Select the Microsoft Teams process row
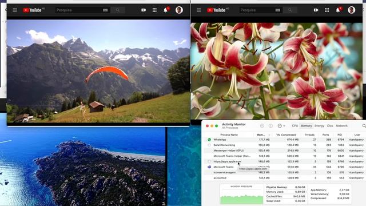The image size is (366, 206). coord(285,167)
